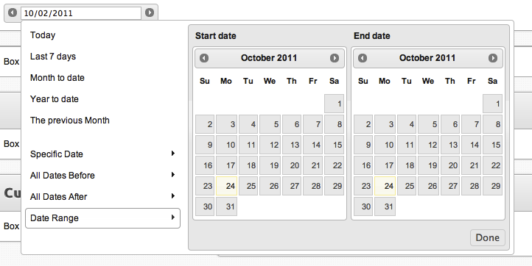The image size is (532, 266).
Task: Click the Done button
Action: pyautogui.click(x=488, y=237)
